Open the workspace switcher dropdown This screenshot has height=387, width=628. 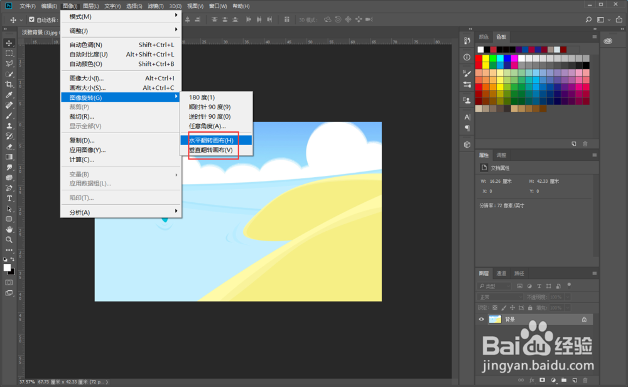click(603, 19)
